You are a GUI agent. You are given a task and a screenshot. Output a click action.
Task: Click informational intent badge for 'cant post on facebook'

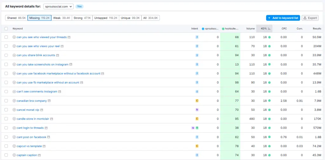(x=197, y=137)
